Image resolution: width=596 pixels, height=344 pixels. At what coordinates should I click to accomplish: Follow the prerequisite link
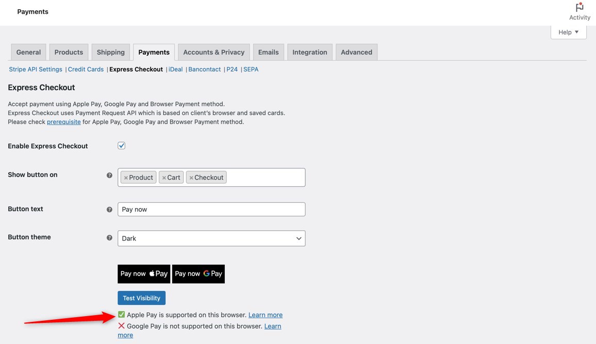(64, 122)
